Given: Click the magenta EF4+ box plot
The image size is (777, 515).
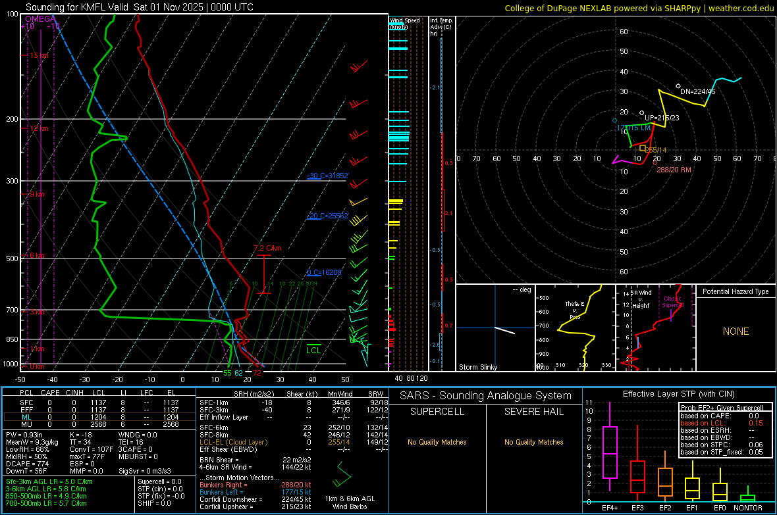Looking at the screenshot, I should point(610,447).
